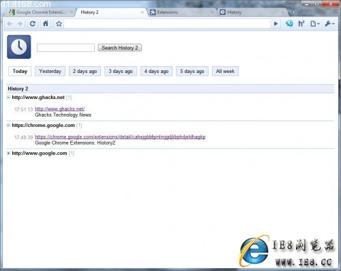Focus the browser address bar
The height and width of the screenshot is (271, 341).
(x=167, y=24)
